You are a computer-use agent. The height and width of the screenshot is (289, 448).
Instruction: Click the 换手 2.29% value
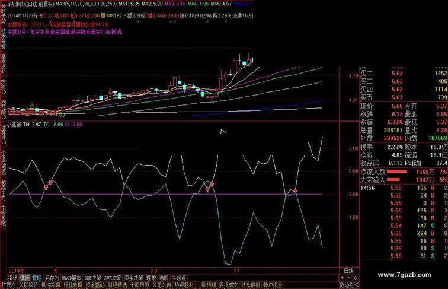[395, 147]
